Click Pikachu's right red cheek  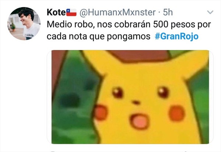tap(176, 114)
